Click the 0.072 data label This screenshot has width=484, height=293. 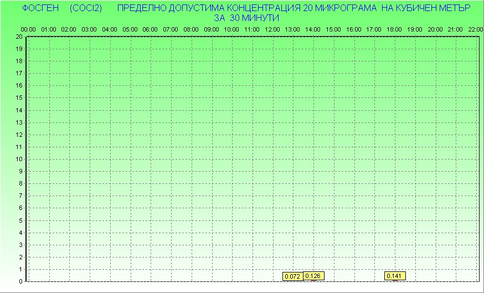[x=292, y=276]
